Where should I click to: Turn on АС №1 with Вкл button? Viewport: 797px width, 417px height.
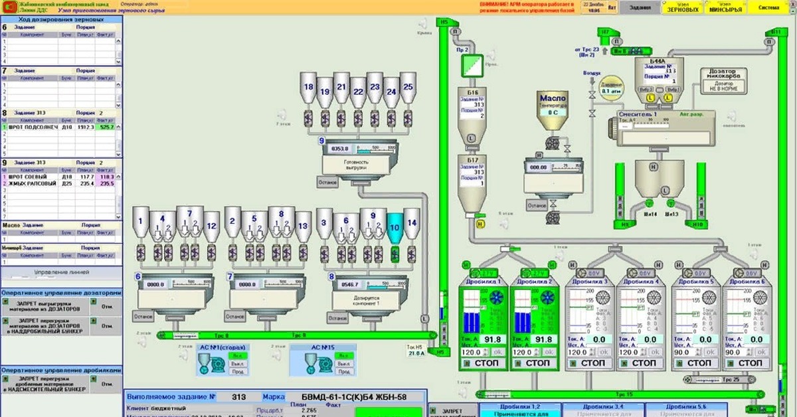pos(236,355)
